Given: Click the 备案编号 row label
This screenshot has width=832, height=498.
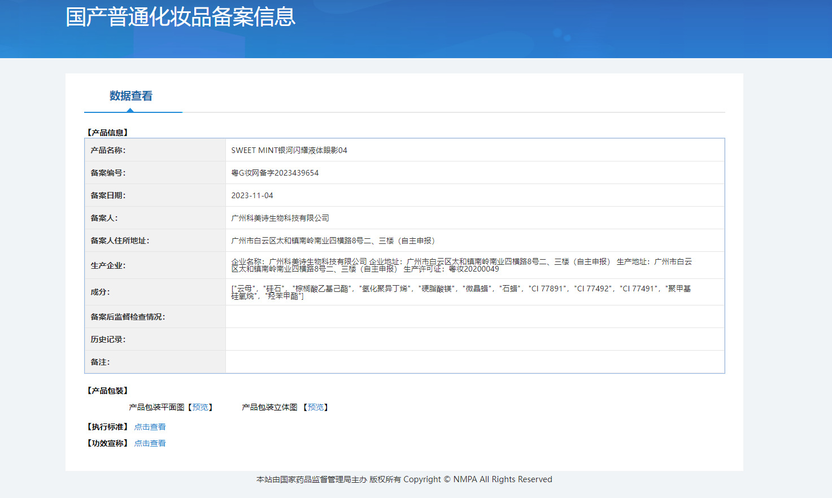Looking at the screenshot, I should 108,173.
